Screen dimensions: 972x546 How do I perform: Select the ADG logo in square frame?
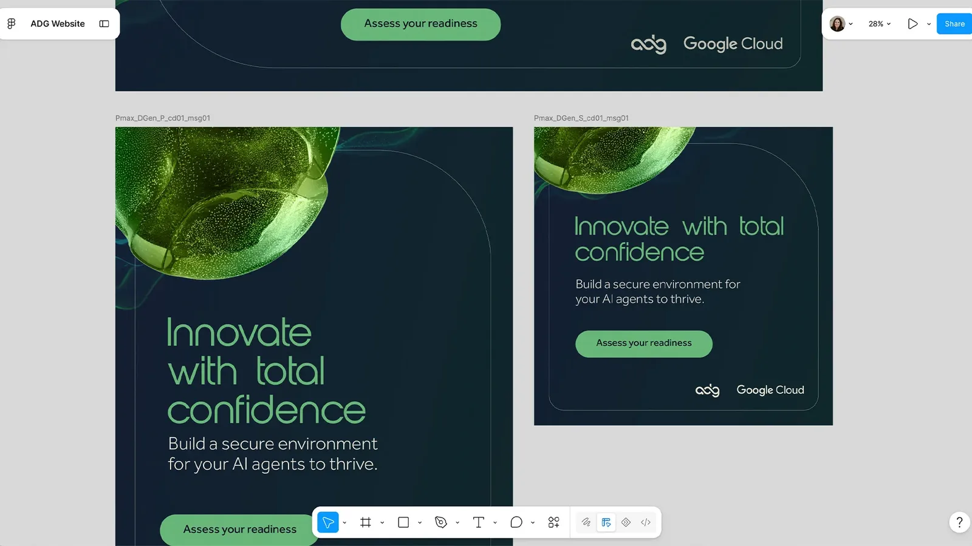click(x=708, y=390)
